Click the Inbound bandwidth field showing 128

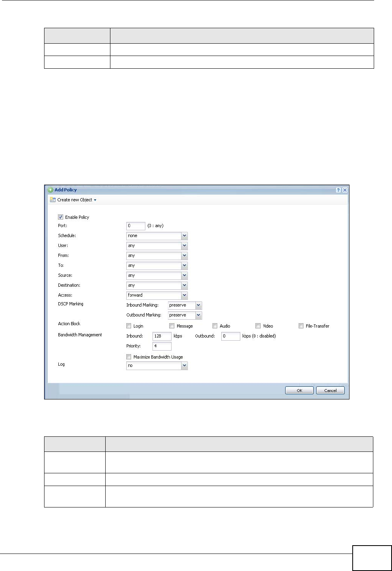point(162,336)
